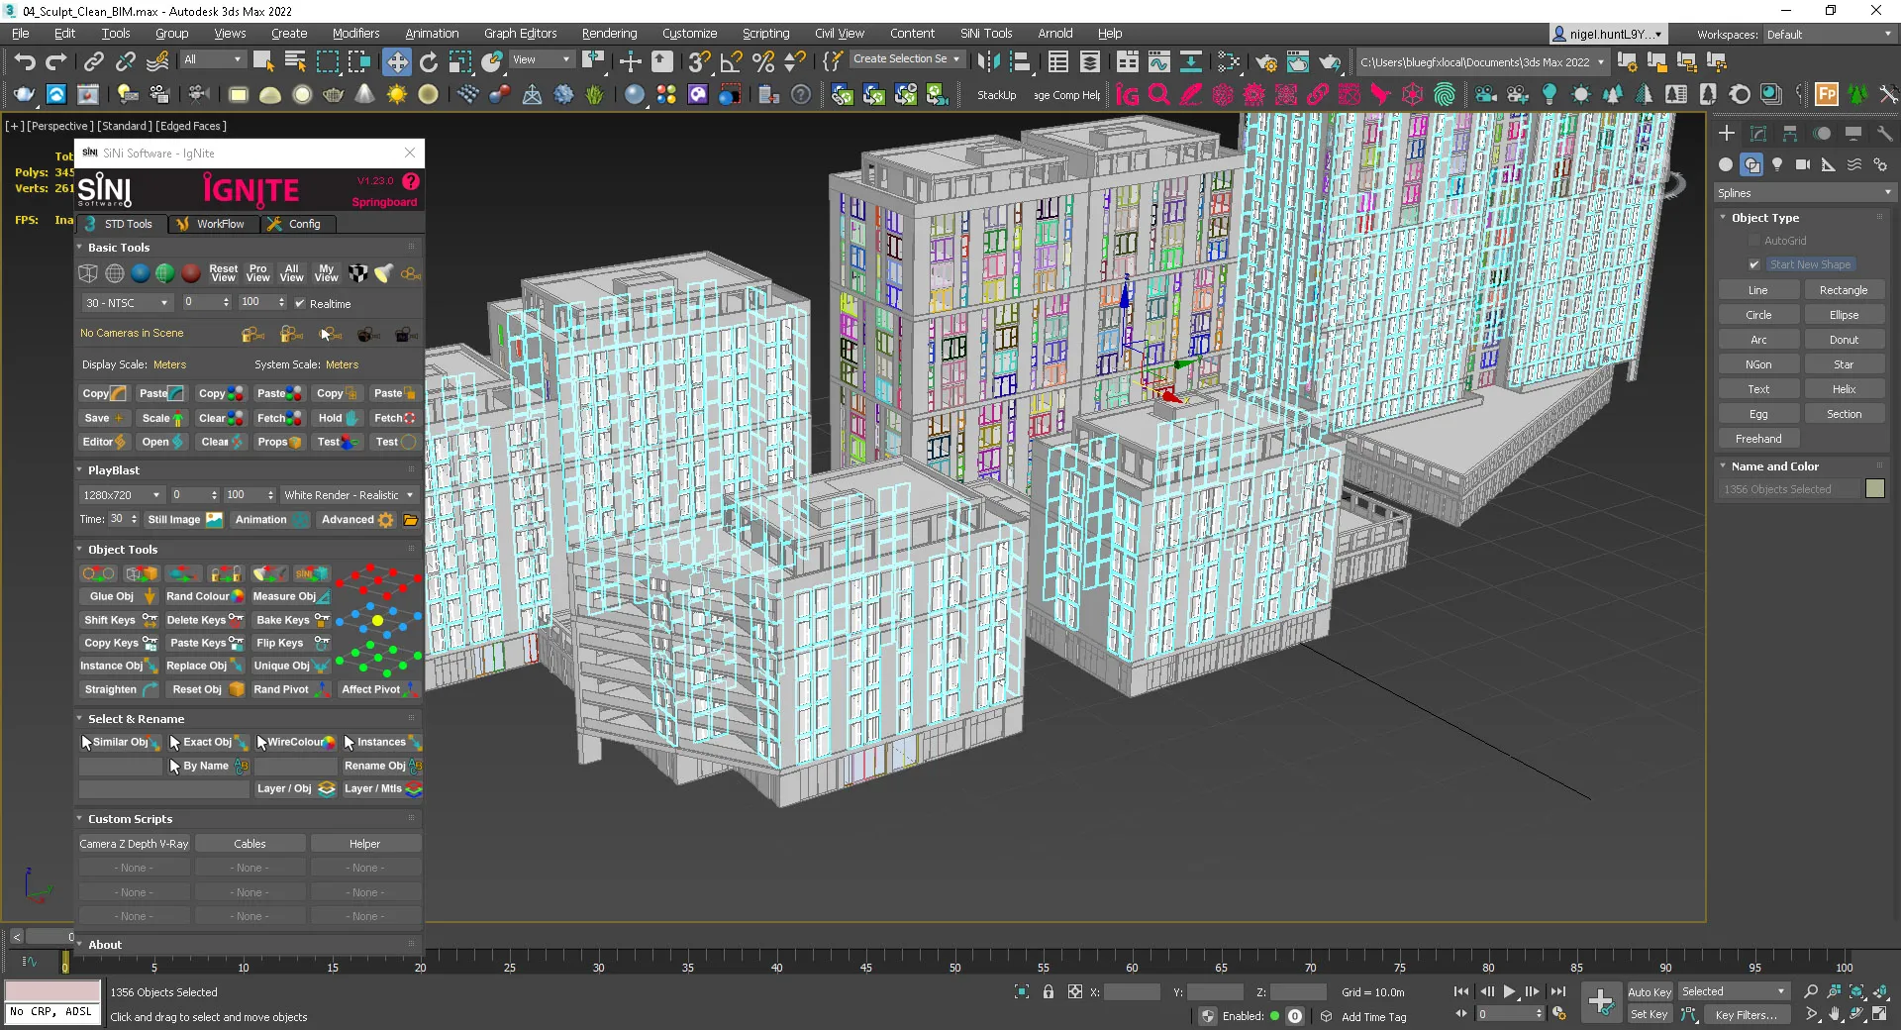1901x1030 pixels.
Task: Toggle the Auto Key button
Action: click(1649, 991)
